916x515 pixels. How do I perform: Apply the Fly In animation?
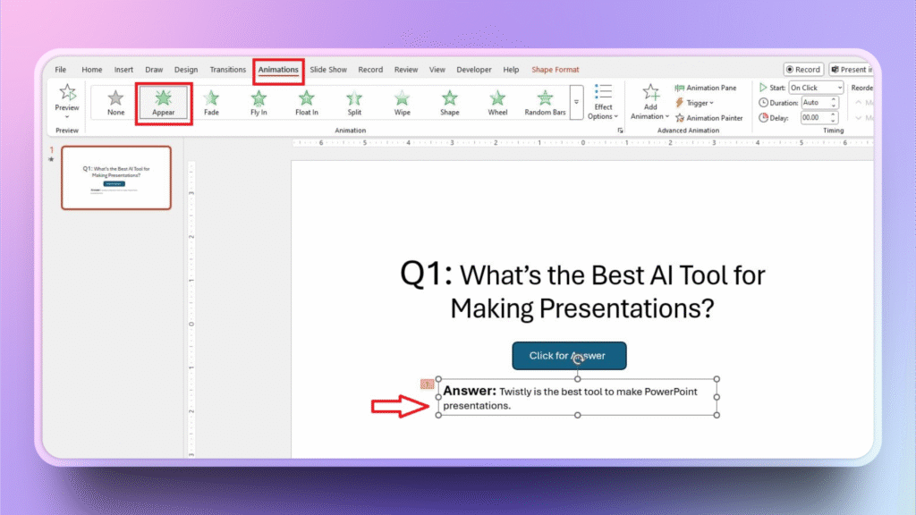point(259,102)
